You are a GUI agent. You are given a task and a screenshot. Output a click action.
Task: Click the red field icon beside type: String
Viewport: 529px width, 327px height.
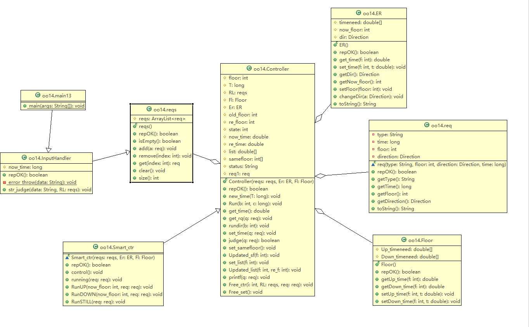click(373, 135)
